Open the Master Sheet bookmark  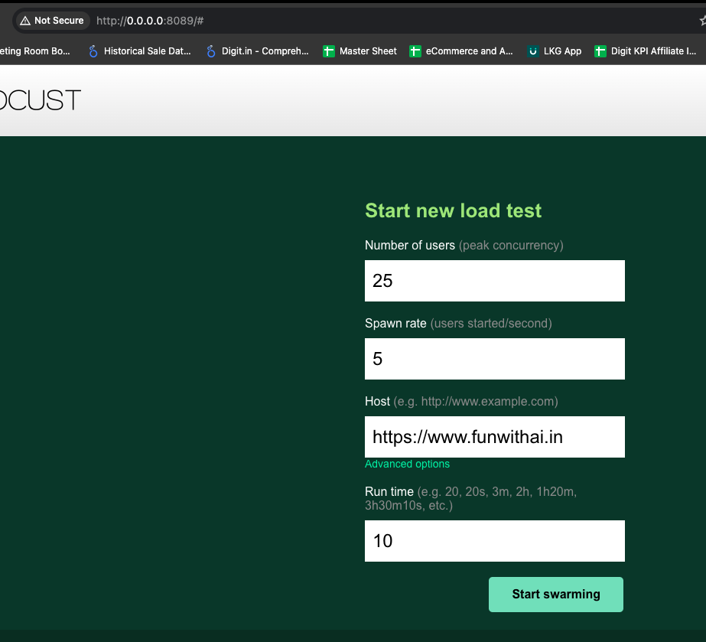(359, 51)
